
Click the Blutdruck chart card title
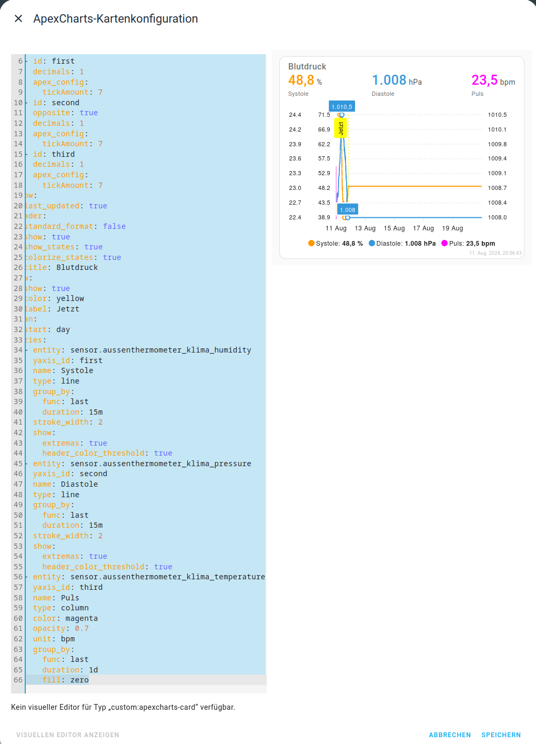tap(307, 66)
